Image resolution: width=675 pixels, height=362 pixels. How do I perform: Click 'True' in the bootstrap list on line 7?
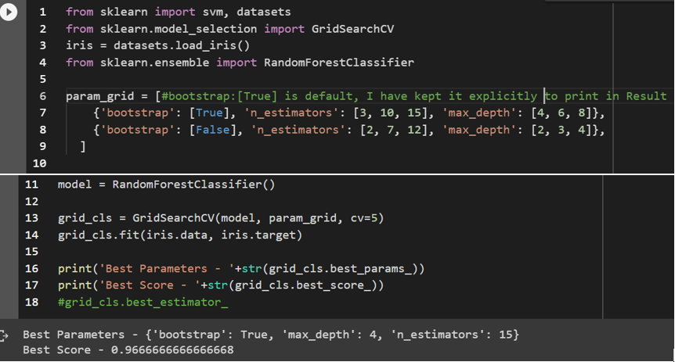pos(209,113)
